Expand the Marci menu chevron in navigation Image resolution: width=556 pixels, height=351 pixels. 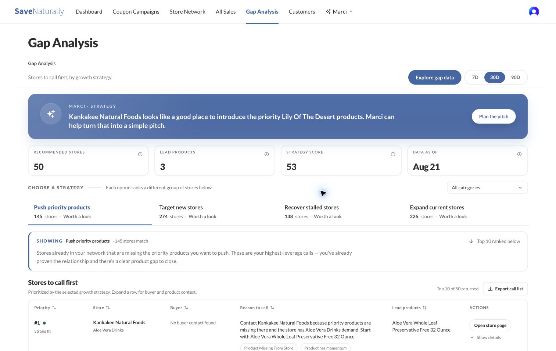tap(351, 12)
